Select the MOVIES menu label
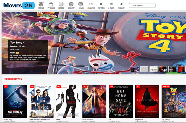 [x=41, y=8]
